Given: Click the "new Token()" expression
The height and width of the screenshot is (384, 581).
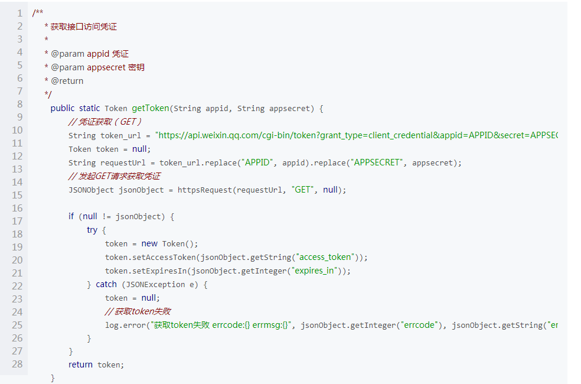Looking at the screenshot, I should pos(169,243).
